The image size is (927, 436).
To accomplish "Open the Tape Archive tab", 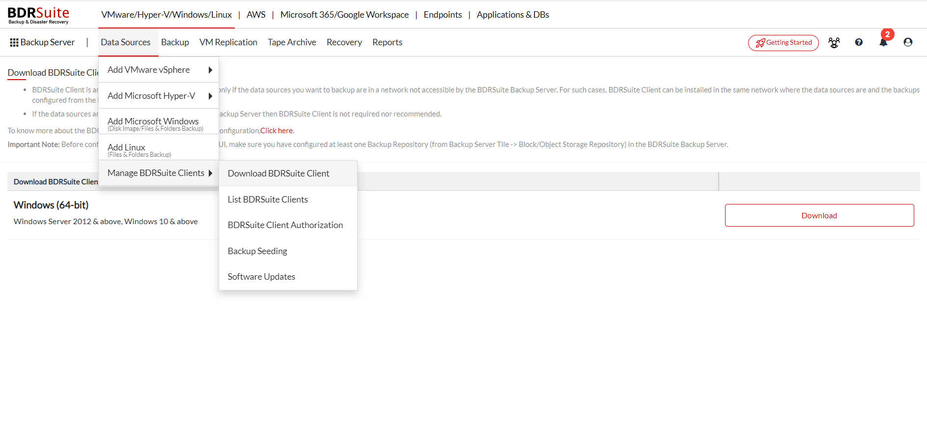I will click(x=292, y=42).
